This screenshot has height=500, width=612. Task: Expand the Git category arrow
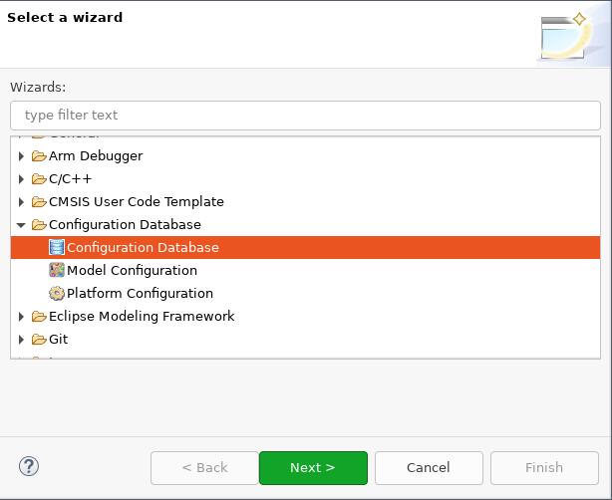21,339
